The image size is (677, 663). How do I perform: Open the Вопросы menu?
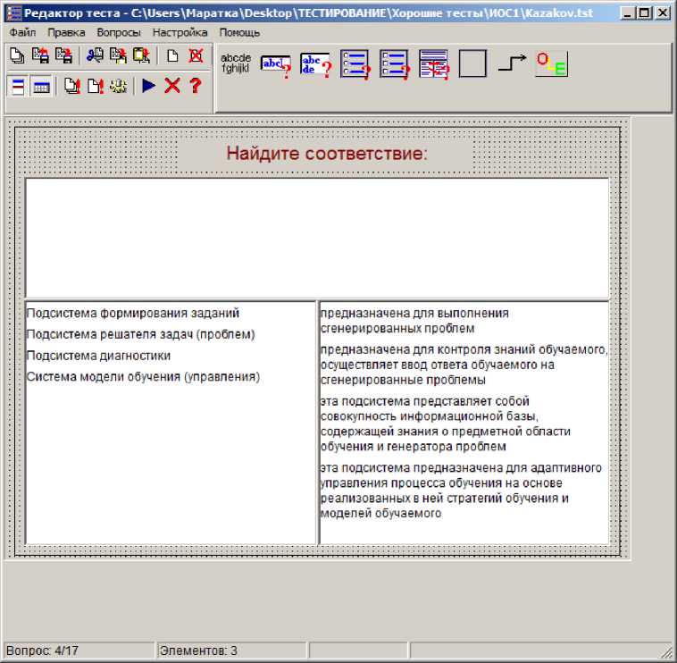119,32
